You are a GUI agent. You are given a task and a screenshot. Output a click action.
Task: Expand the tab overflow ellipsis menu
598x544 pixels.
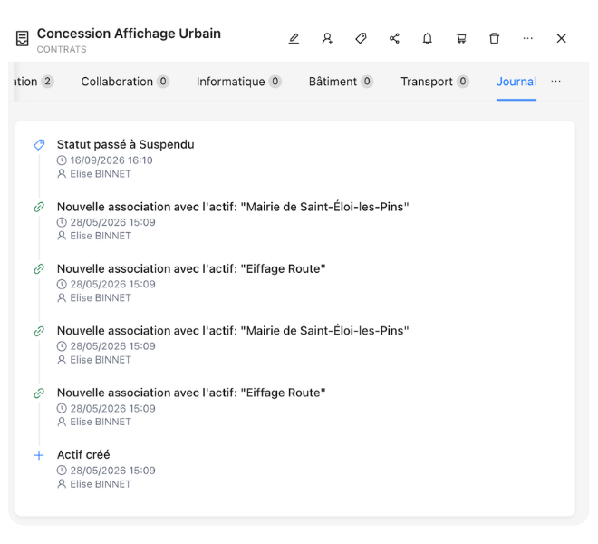tap(555, 82)
